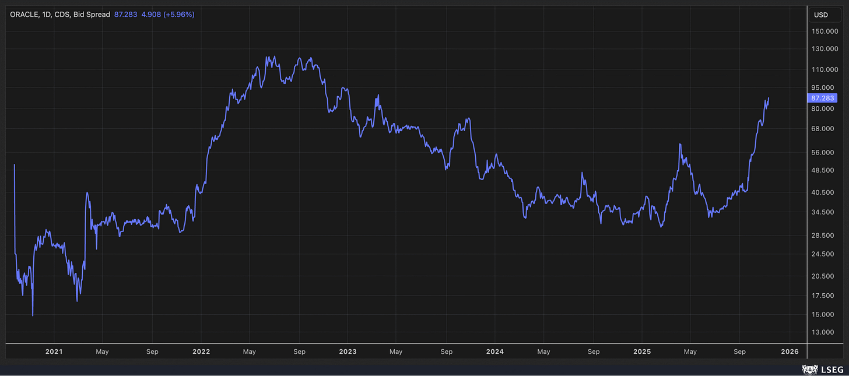This screenshot has width=849, height=376.
Task: Click the 95.000 price axis label
Action: pos(824,87)
